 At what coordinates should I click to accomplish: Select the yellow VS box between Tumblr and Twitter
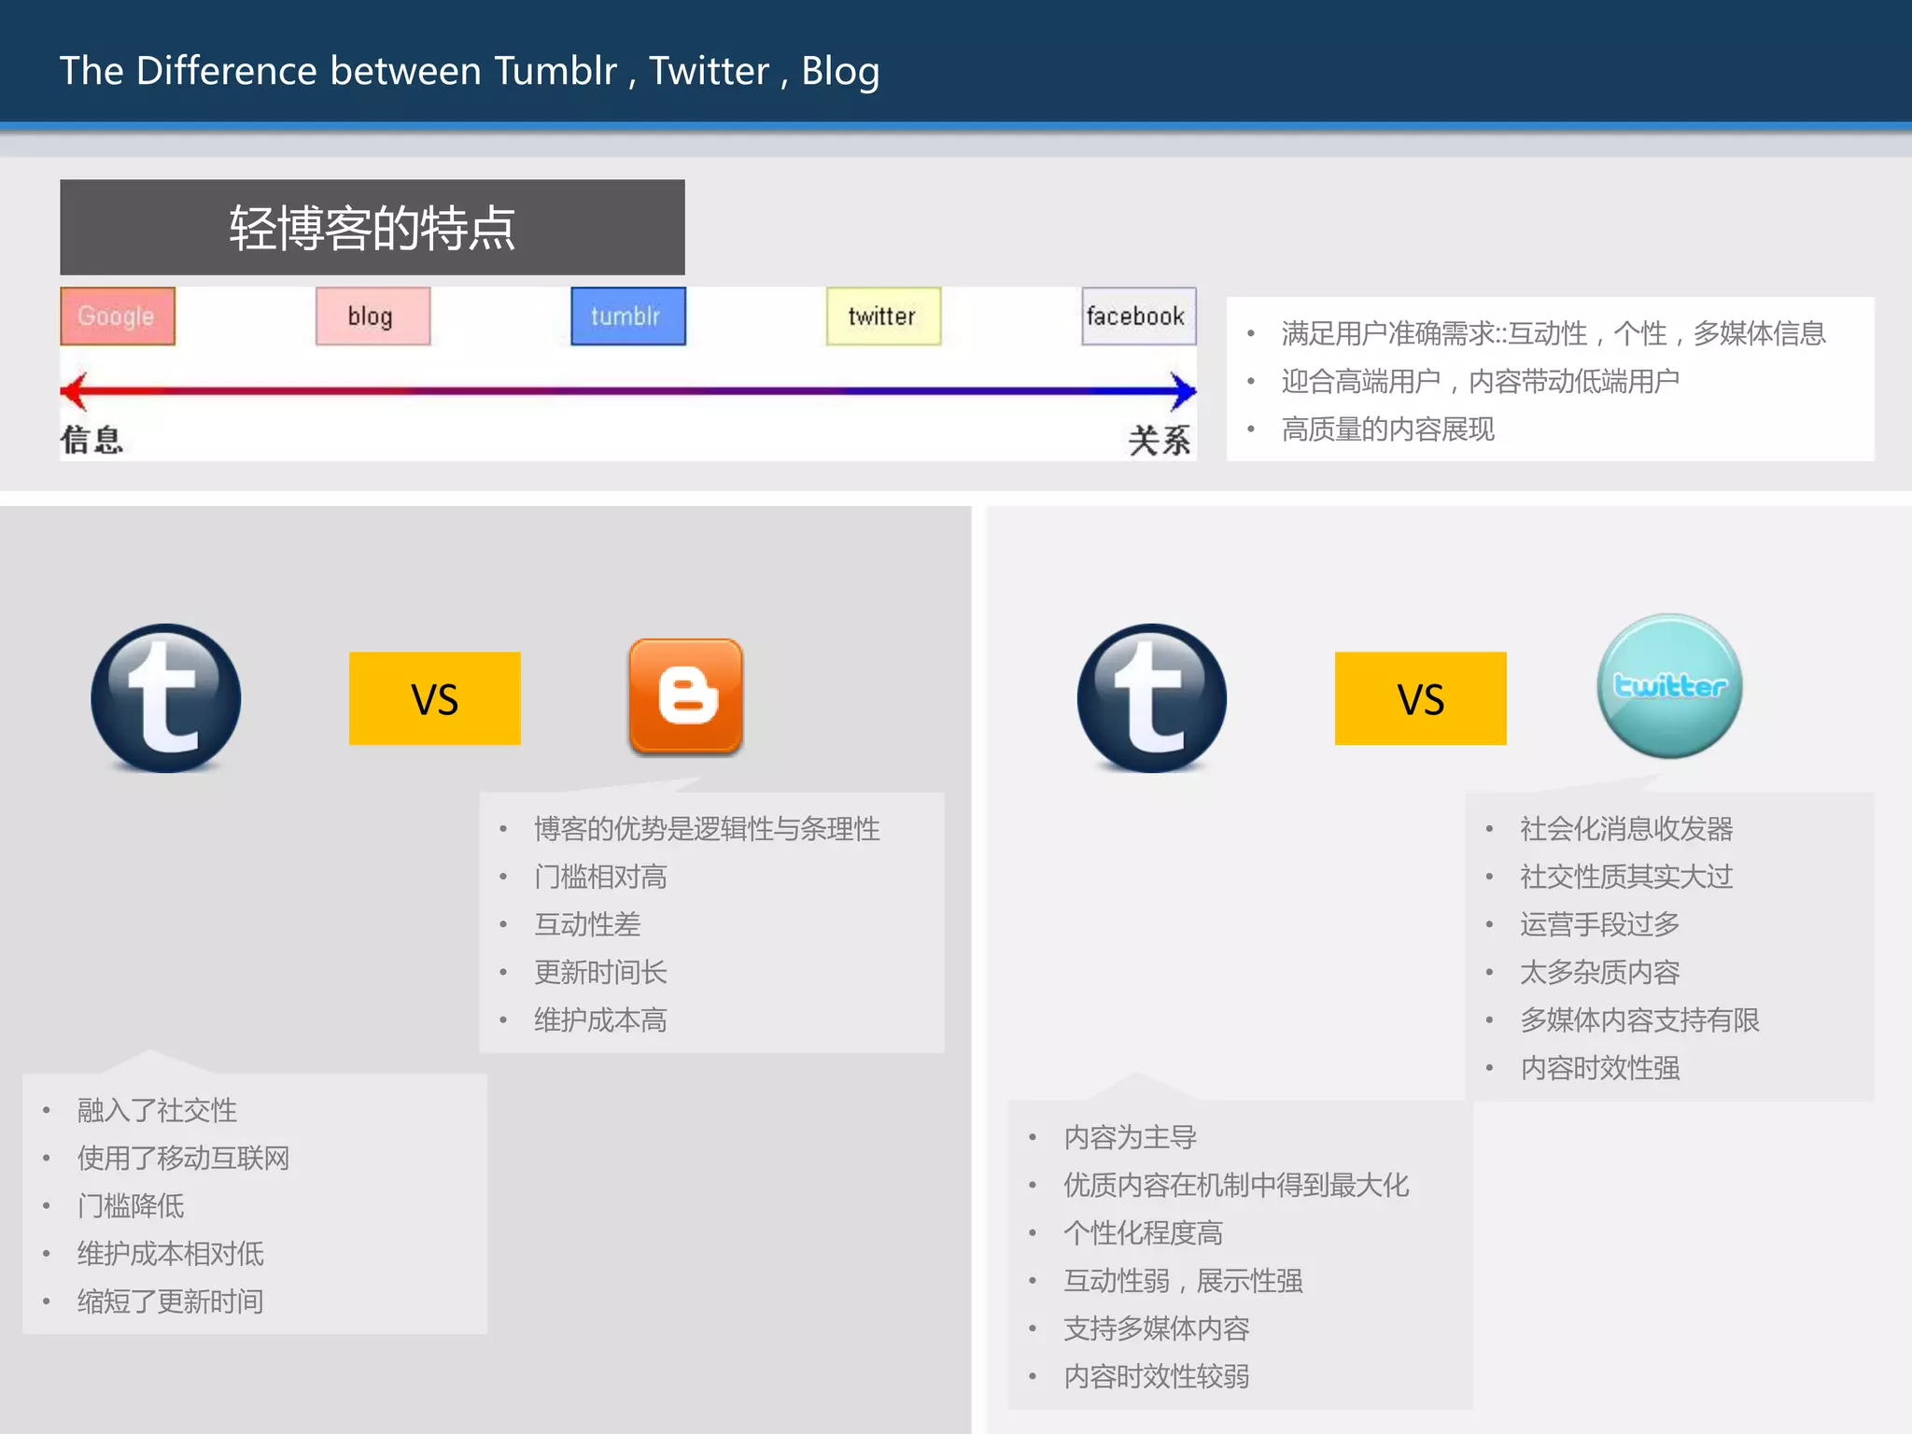point(1421,698)
